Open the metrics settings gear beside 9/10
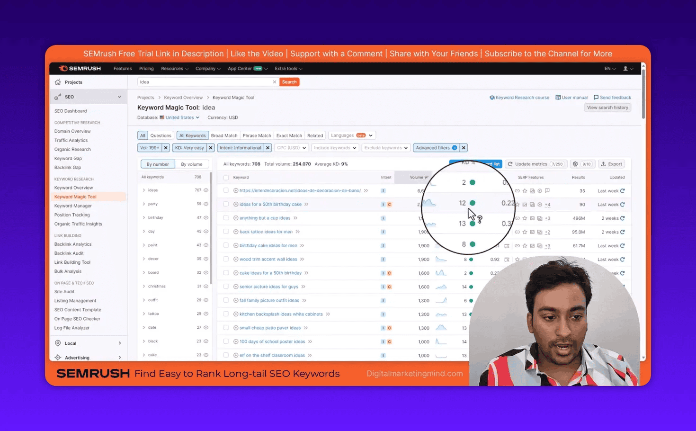 pyautogui.click(x=575, y=163)
